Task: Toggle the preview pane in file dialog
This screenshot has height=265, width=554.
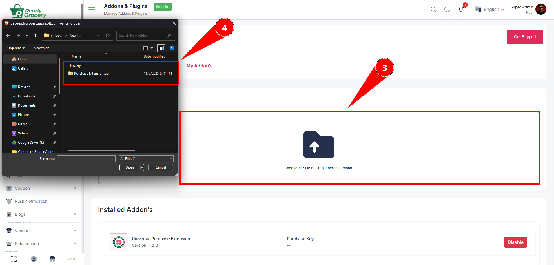Action: click(x=161, y=48)
